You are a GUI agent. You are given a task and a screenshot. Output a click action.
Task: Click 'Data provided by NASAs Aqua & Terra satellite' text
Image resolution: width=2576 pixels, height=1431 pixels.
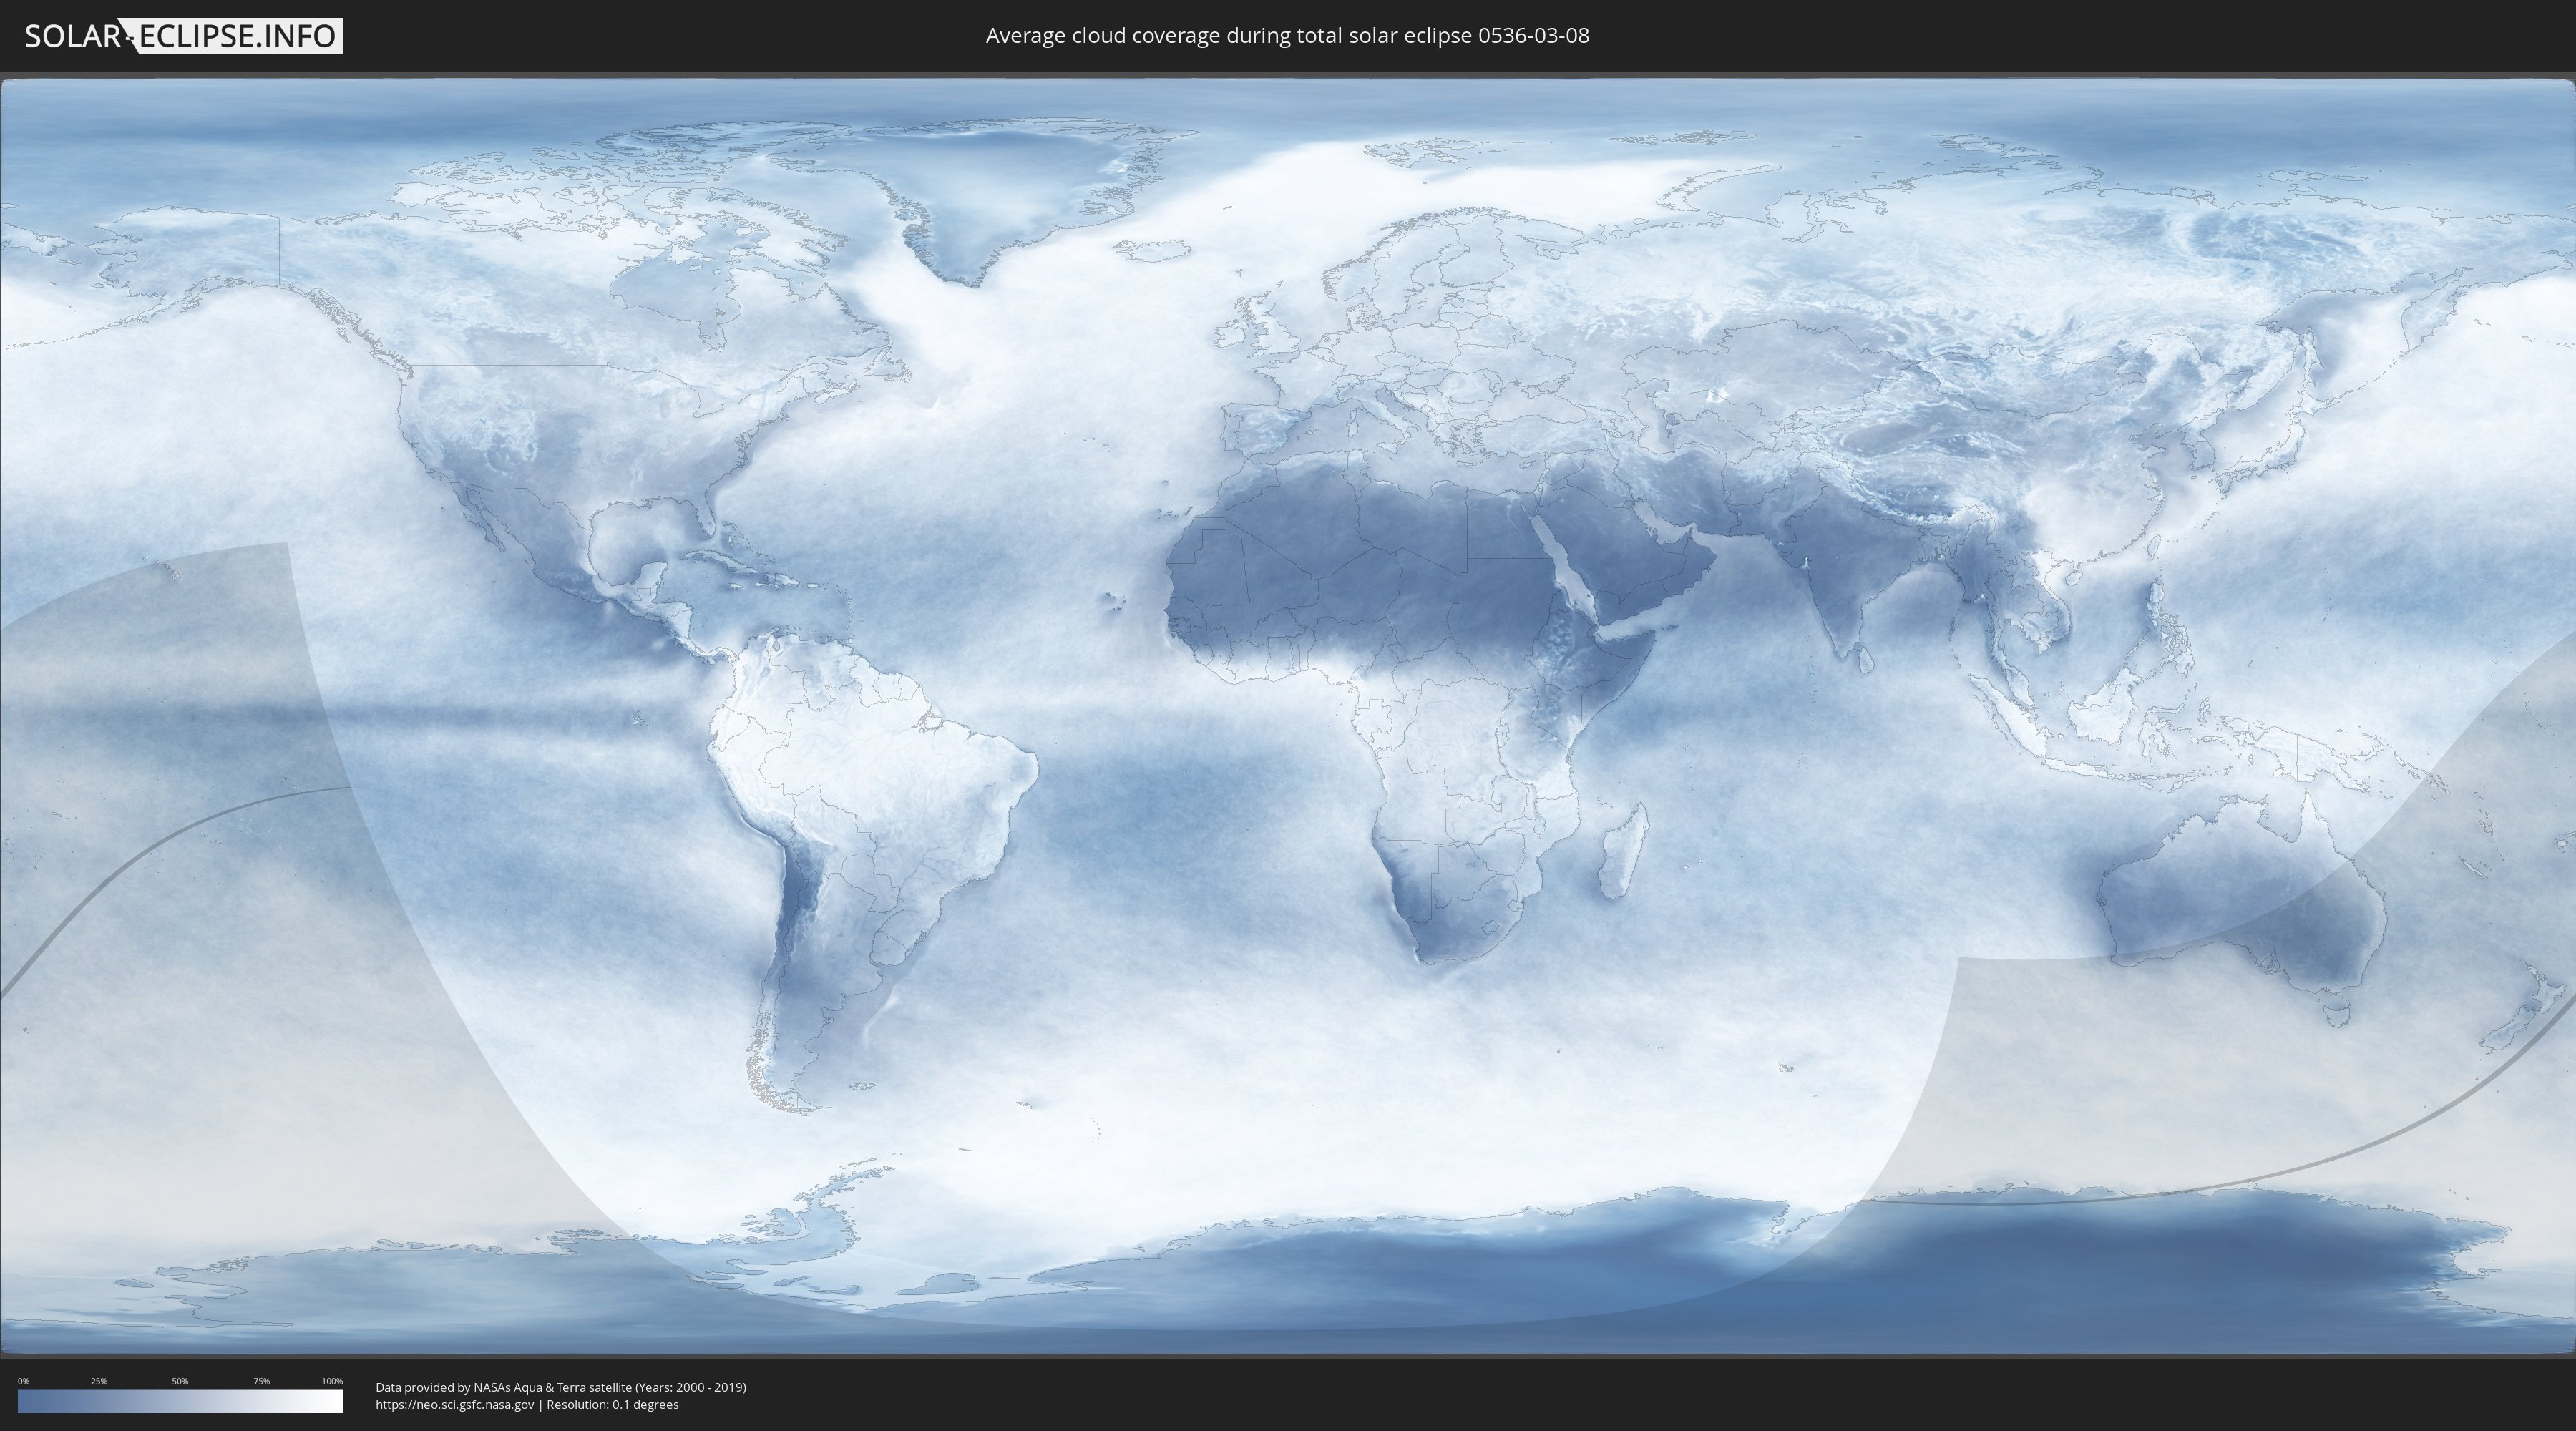503,1387
